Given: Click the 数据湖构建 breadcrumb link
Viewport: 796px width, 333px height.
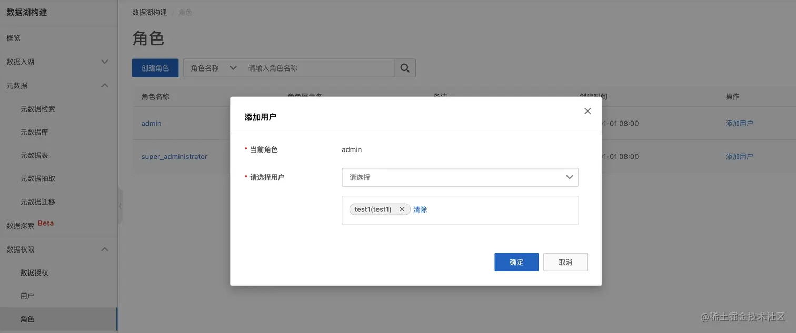Looking at the screenshot, I should [x=150, y=12].
